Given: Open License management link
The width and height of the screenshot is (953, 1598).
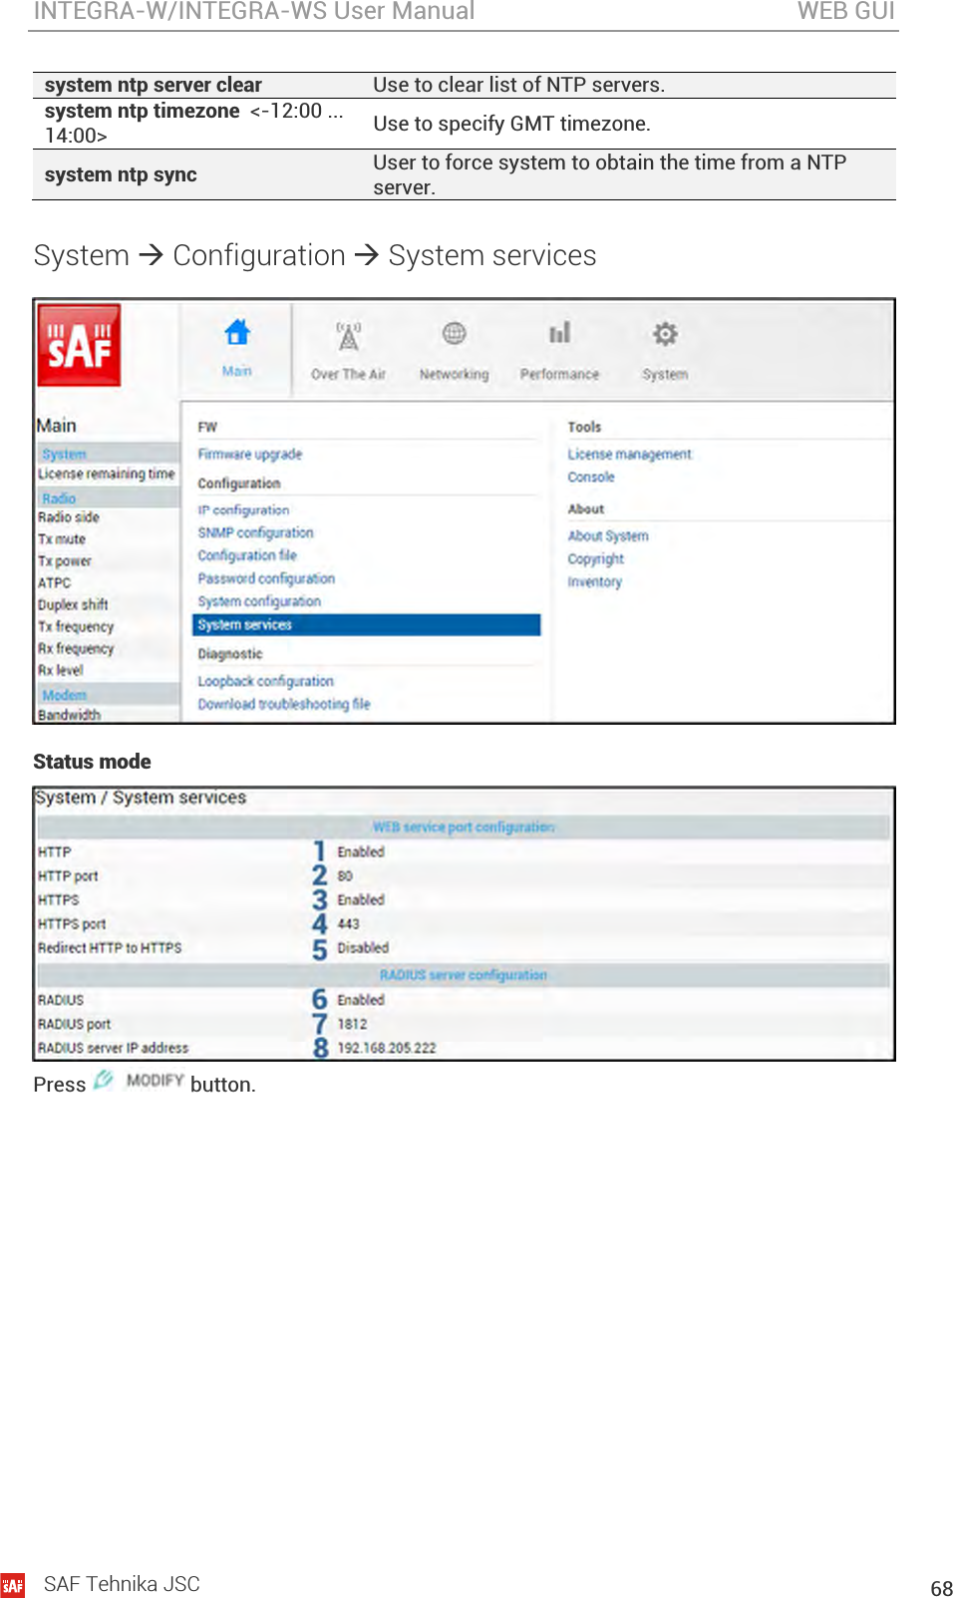Looking at the screenshot, I should coord(629,455).
